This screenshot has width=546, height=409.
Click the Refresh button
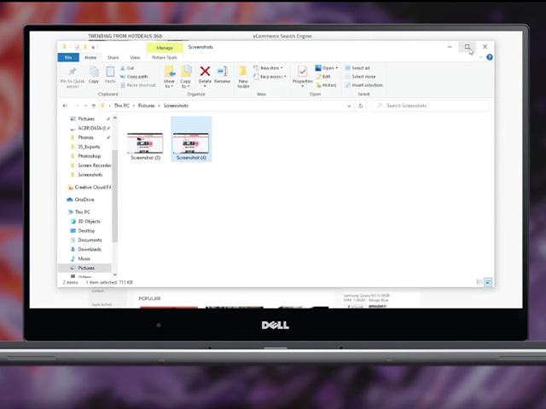click(x=361, y=106)
